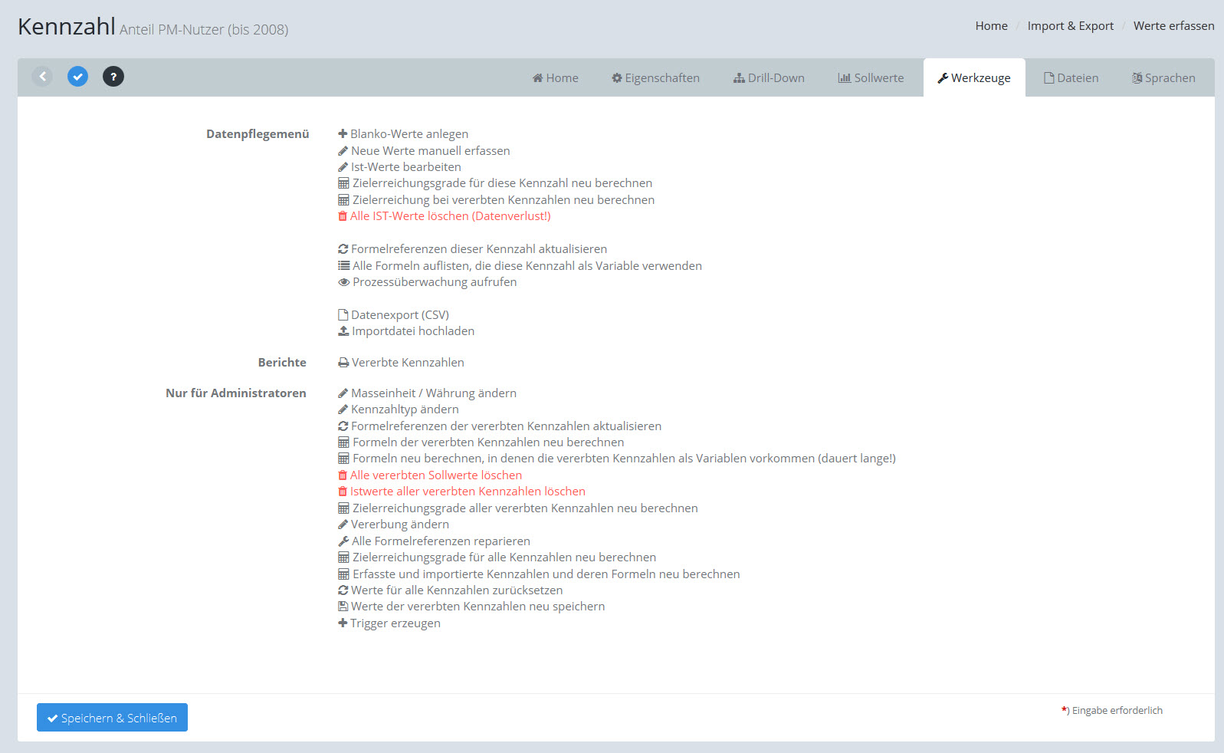Open Masseinheit / Währung ändern

click(433, 393)
